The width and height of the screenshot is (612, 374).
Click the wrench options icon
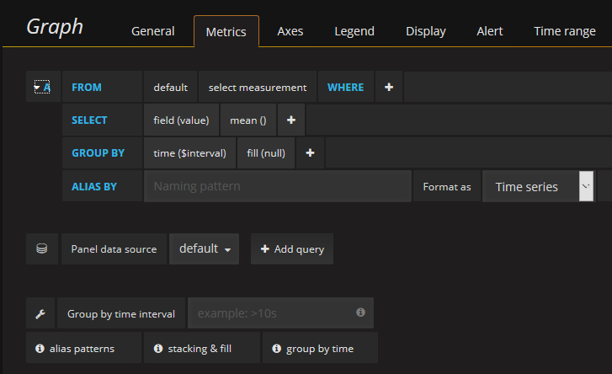click(40, 313)
